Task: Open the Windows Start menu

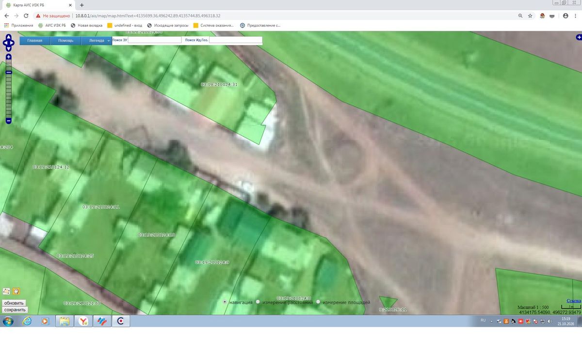Action: pos(8,321)
